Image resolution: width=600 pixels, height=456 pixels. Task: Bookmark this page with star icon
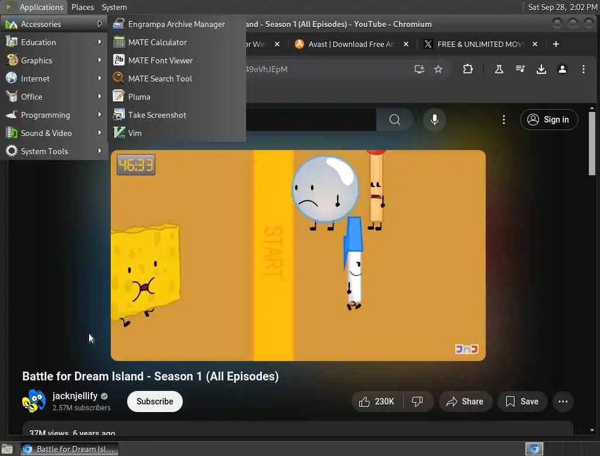[438, 69]
